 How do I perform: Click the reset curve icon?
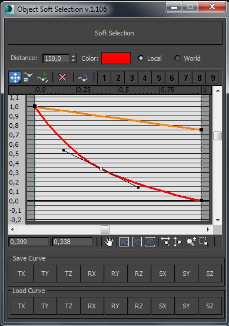[x=83, y=77]
